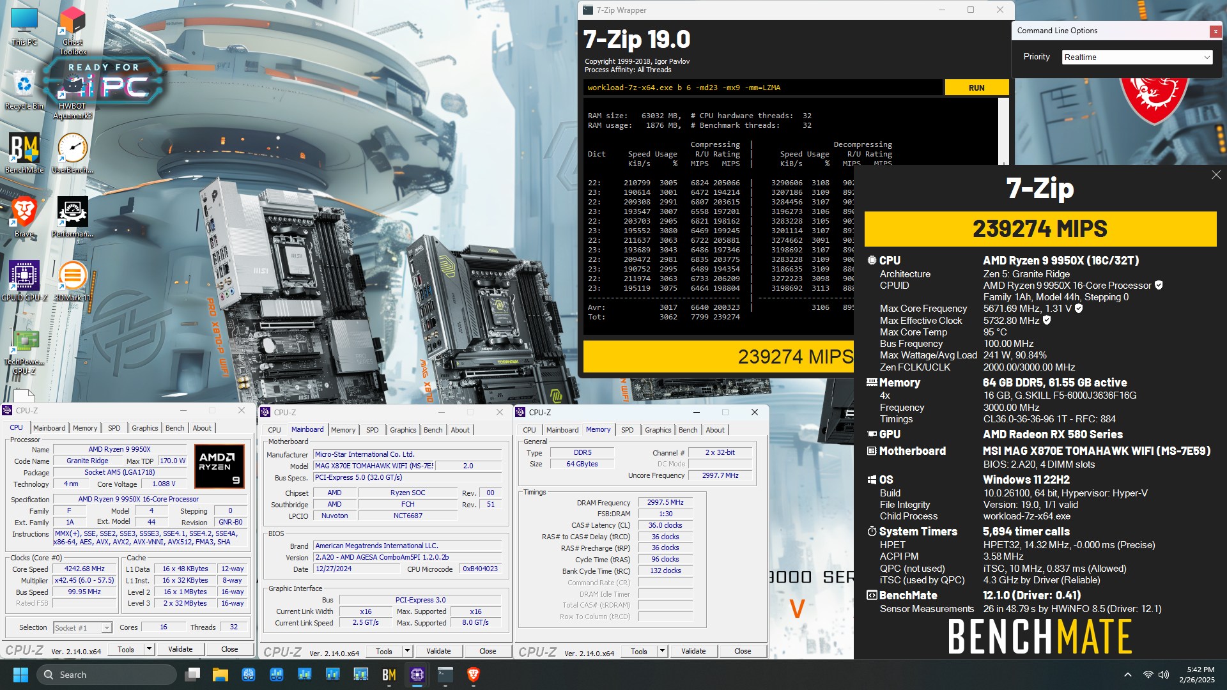Click Southbridge Rev. value 51

(x=490, y=504)
